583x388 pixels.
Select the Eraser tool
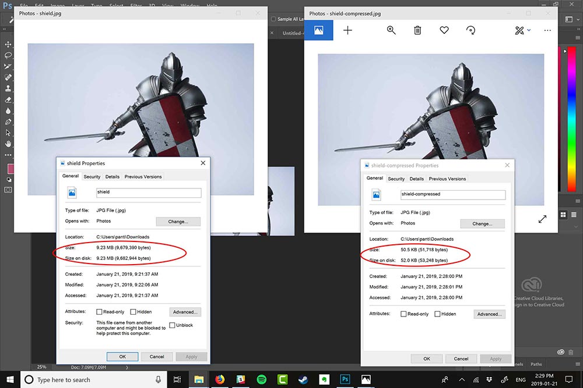pyautogui.click(x=8, y=100)
